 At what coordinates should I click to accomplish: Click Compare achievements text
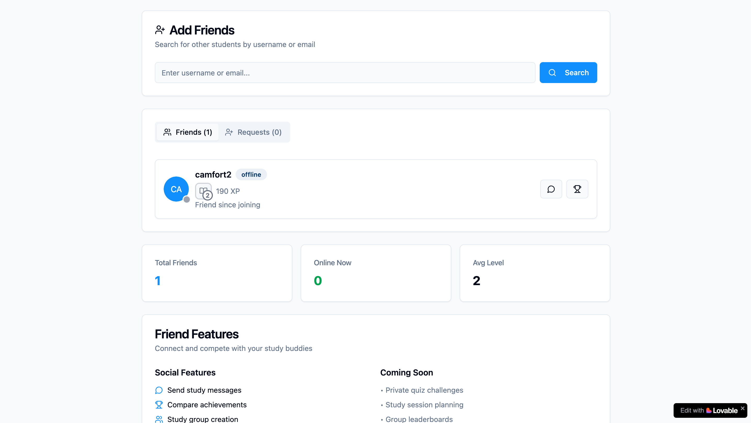(x=207, y=405)
